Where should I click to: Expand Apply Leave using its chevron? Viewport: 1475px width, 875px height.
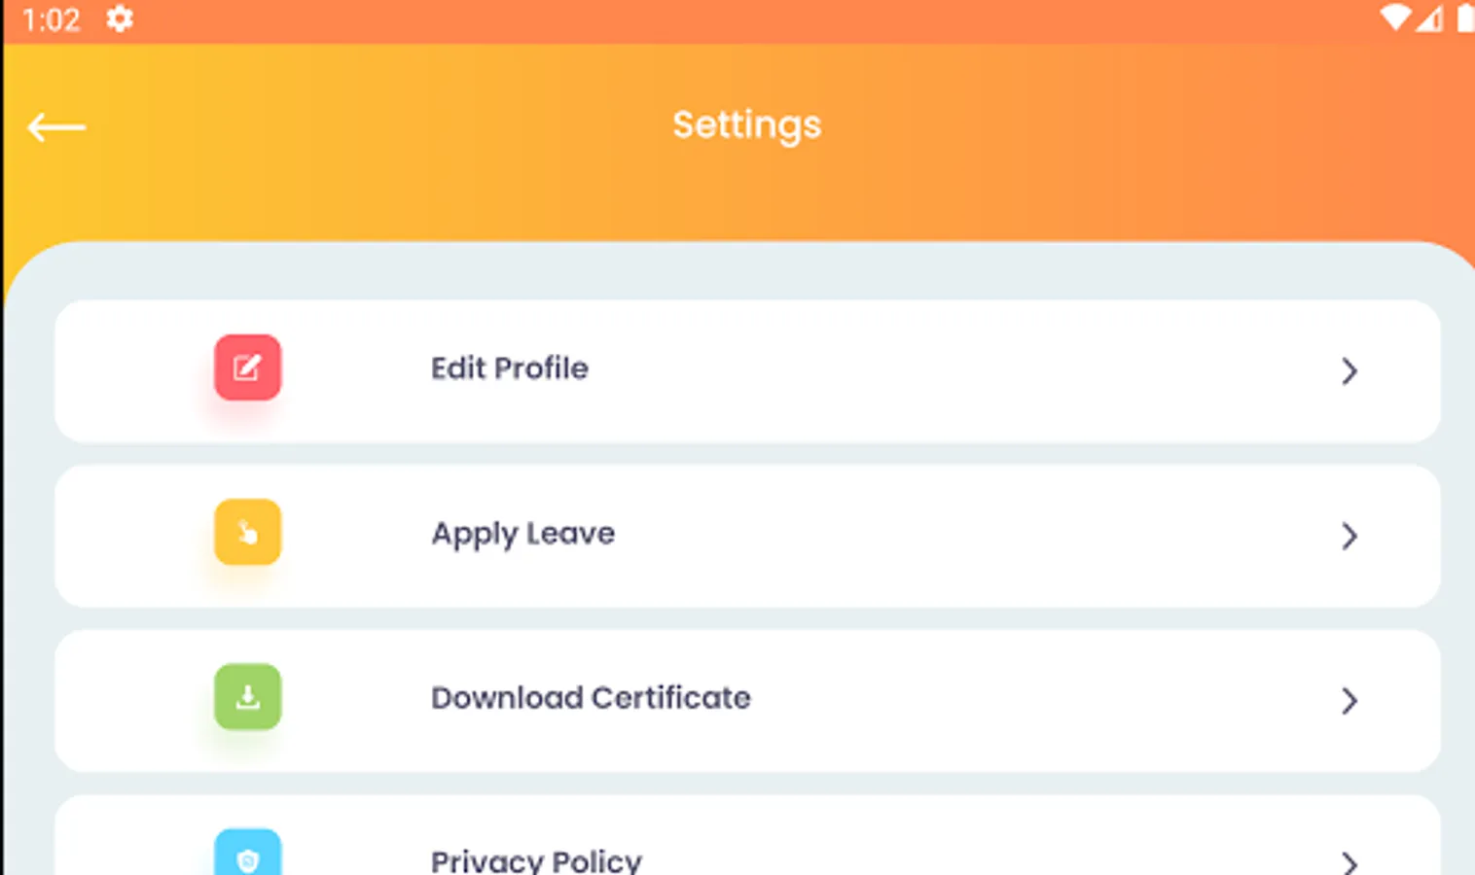pos(1349,536)
